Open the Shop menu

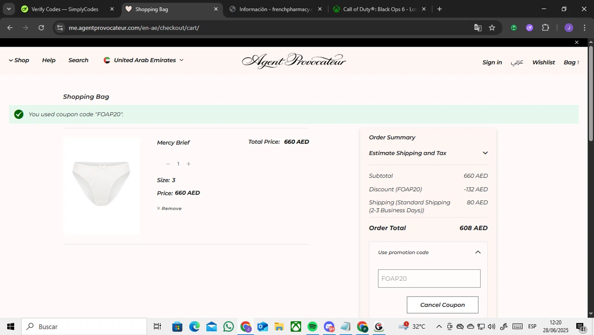tap(19, 60)
